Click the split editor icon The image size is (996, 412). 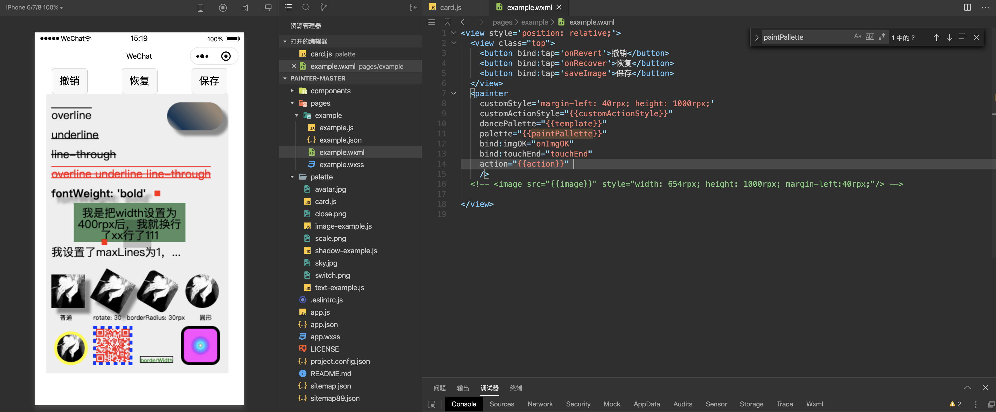click(967, 7)
